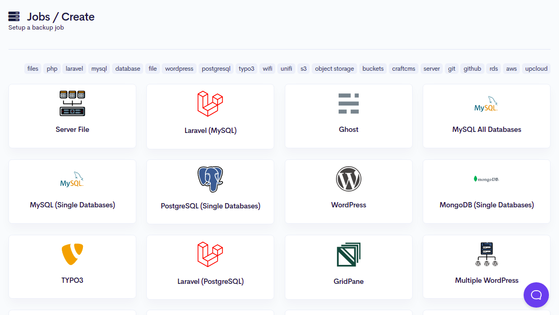559x315 pixels.
Task: Click the TYPO3 card label
Action: pos(72,281)
